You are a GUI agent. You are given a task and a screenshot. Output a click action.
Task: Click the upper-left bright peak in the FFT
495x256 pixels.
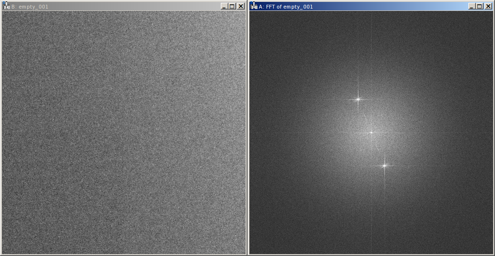(x=358, y=100)
